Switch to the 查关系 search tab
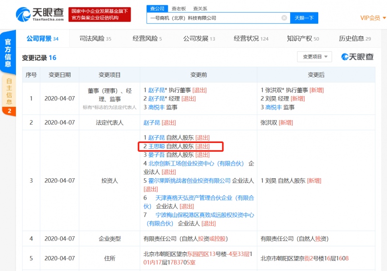Viewport: 387px width, 271px height. (200, 8)
